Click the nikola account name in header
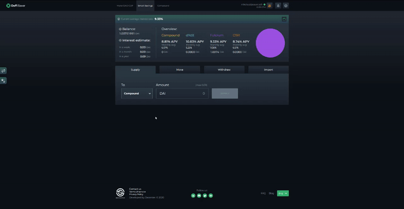This screenshot has height=209, width=404. (252, 5)
